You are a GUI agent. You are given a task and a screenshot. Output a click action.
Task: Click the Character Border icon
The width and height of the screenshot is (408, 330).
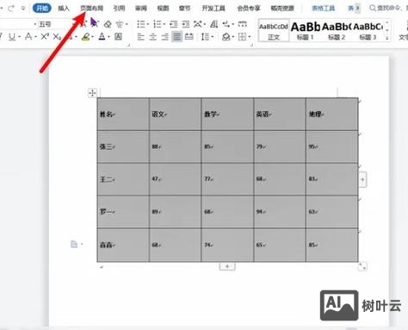point(118,36)
